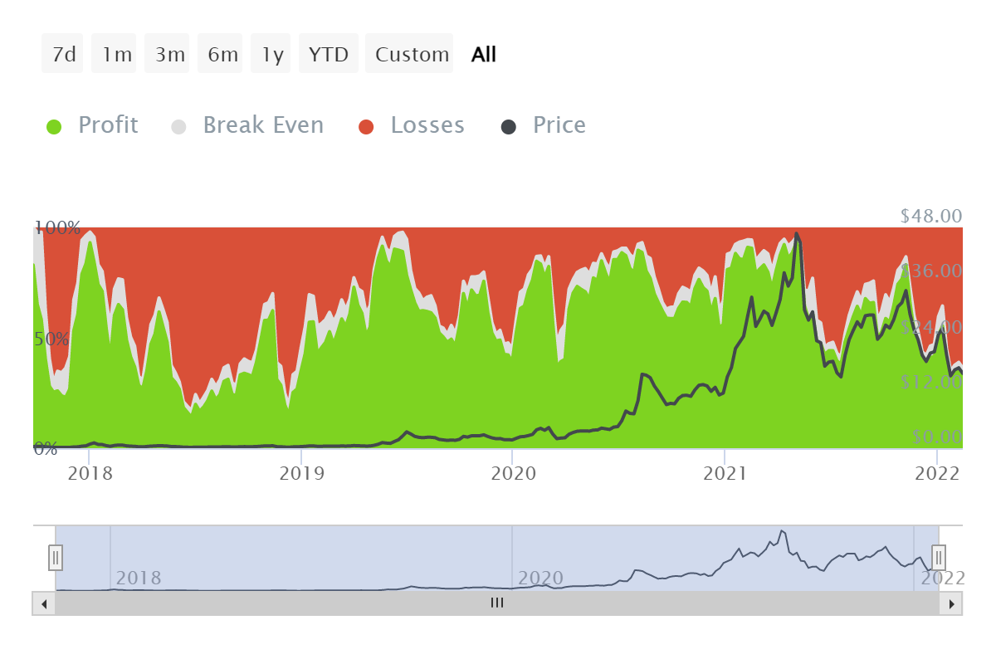
Task: Select the YTD range
Action: click(x=329, y=55)
